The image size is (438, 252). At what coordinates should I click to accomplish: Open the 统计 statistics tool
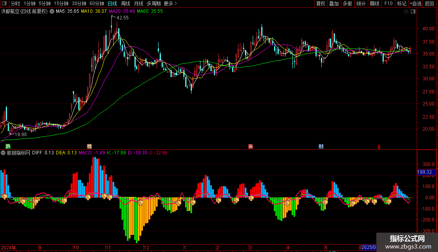tap(361, 3)
